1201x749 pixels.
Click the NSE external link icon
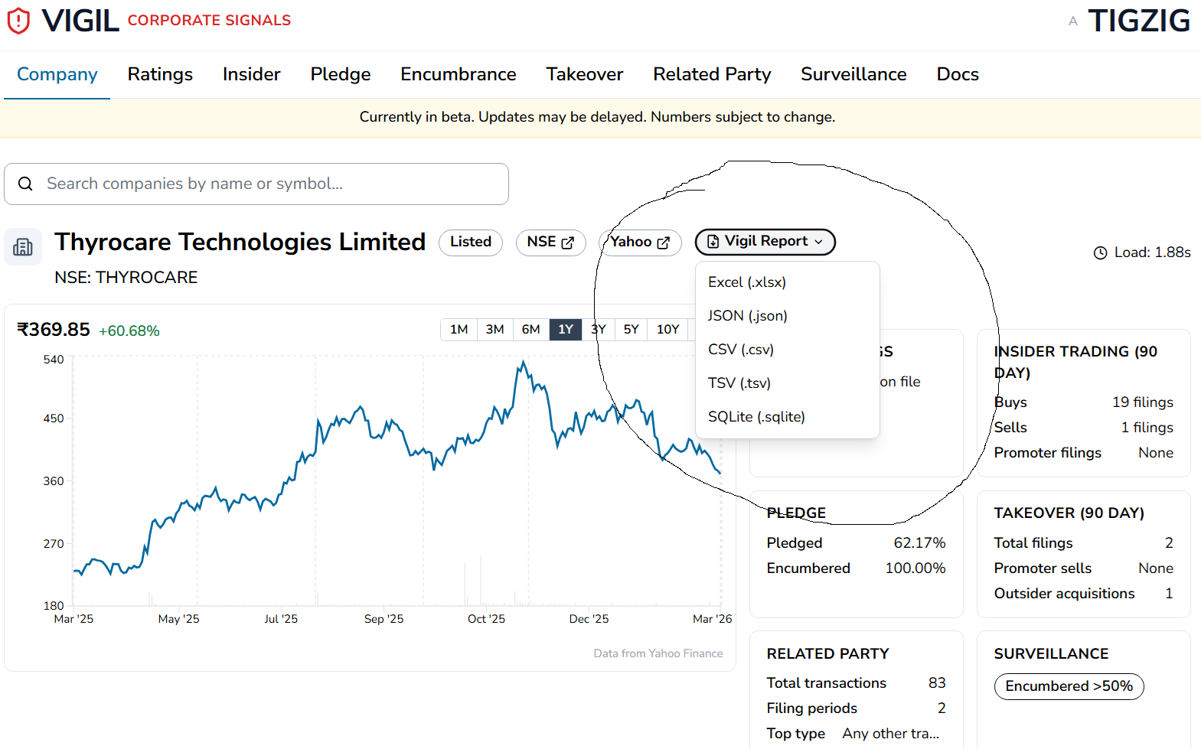click(567, 243)
